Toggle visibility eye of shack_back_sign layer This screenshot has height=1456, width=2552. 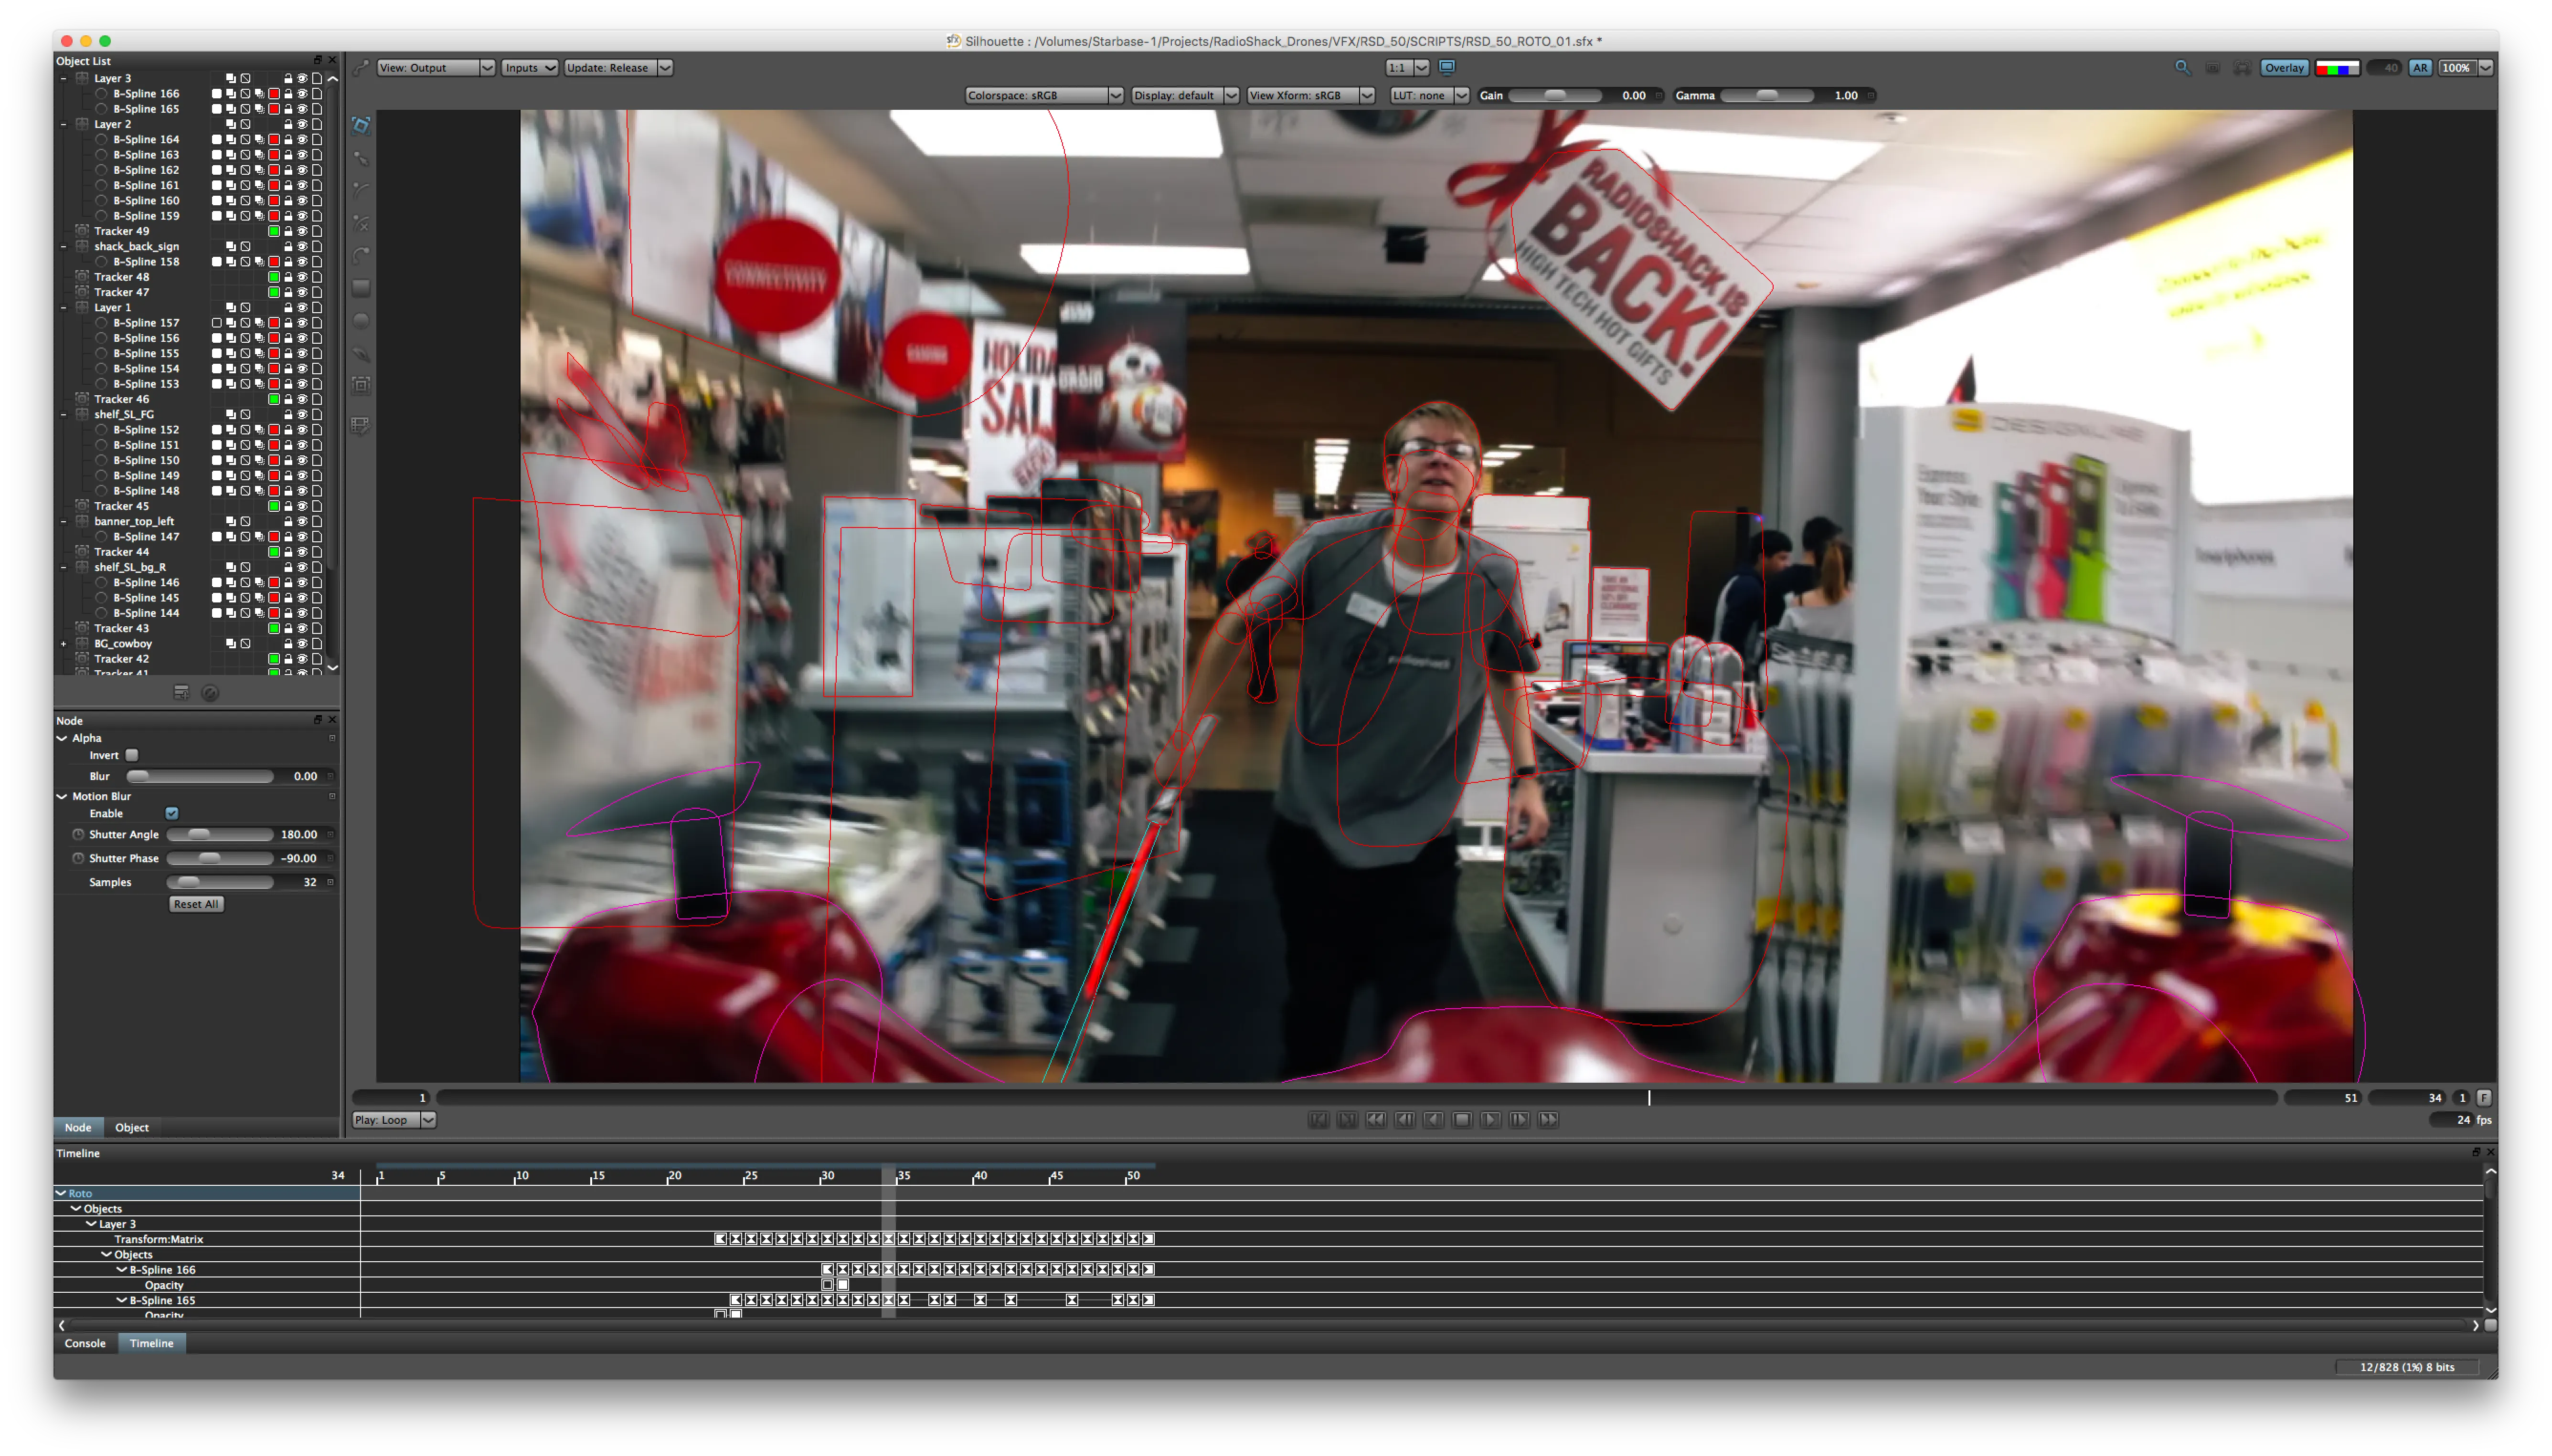302,246
